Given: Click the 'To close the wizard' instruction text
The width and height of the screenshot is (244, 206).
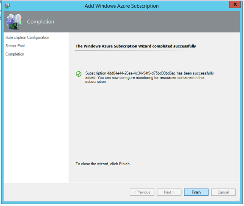Looking at the screenshot, I should click(x=103, y=164).
